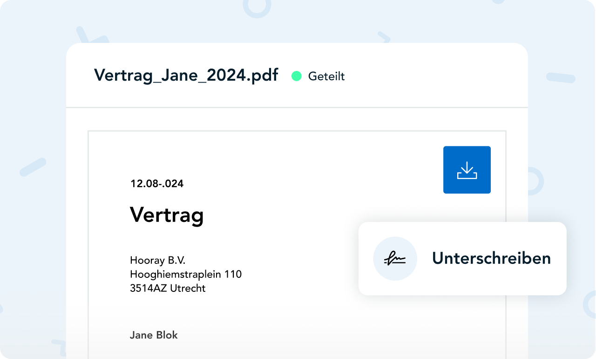Click the light blue pill shape on the left

click(33, 167)
